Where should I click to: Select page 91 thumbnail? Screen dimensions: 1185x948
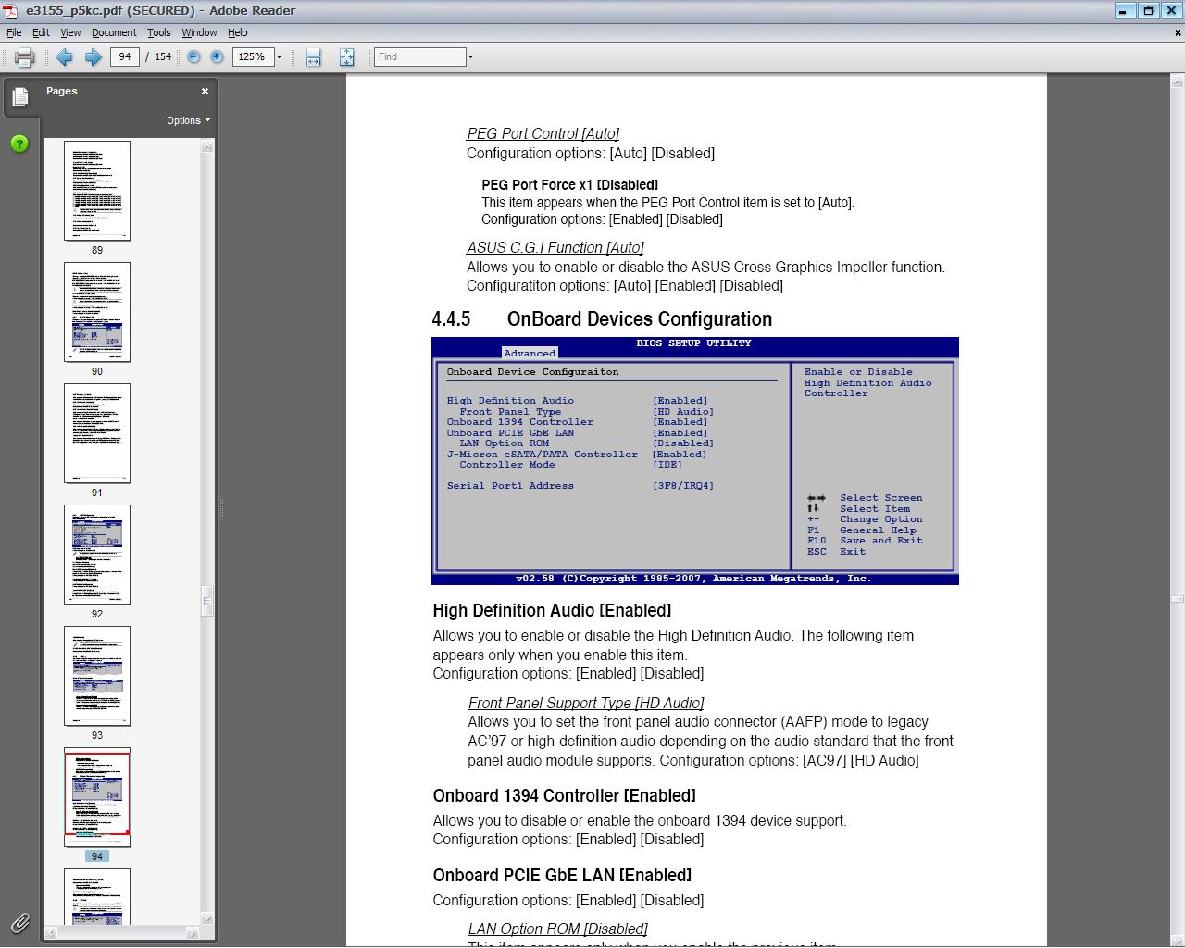coord(97,433)
